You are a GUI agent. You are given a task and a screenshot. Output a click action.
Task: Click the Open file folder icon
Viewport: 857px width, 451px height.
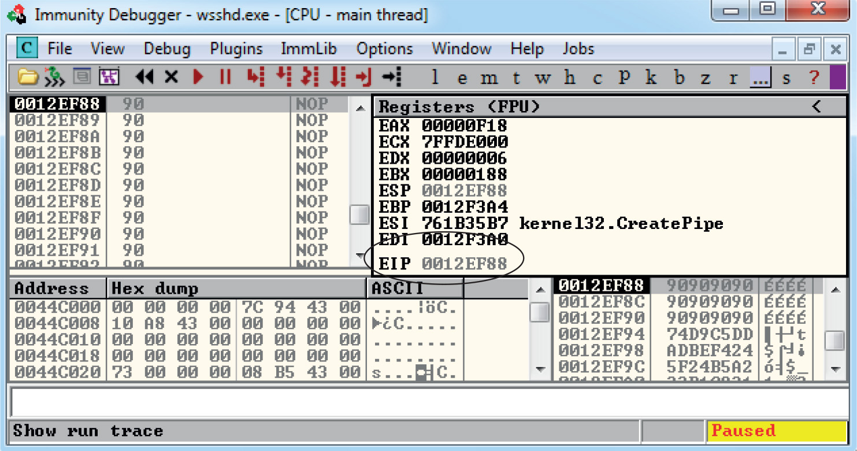pos(27,77)
